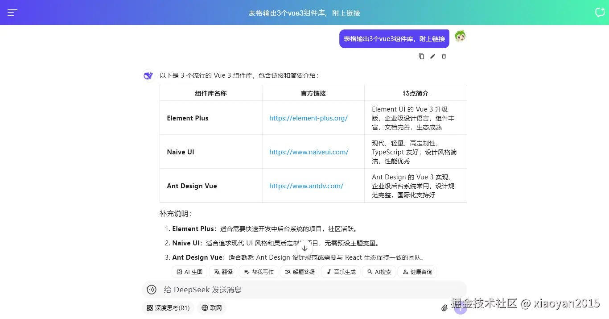The width and height of the screenshot is (609, 319).
Task: Delete the message using the trash icon
Action: 443,56
